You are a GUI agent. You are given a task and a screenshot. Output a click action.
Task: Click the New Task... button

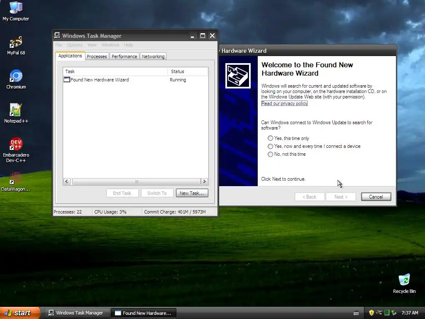pos(192,193)
